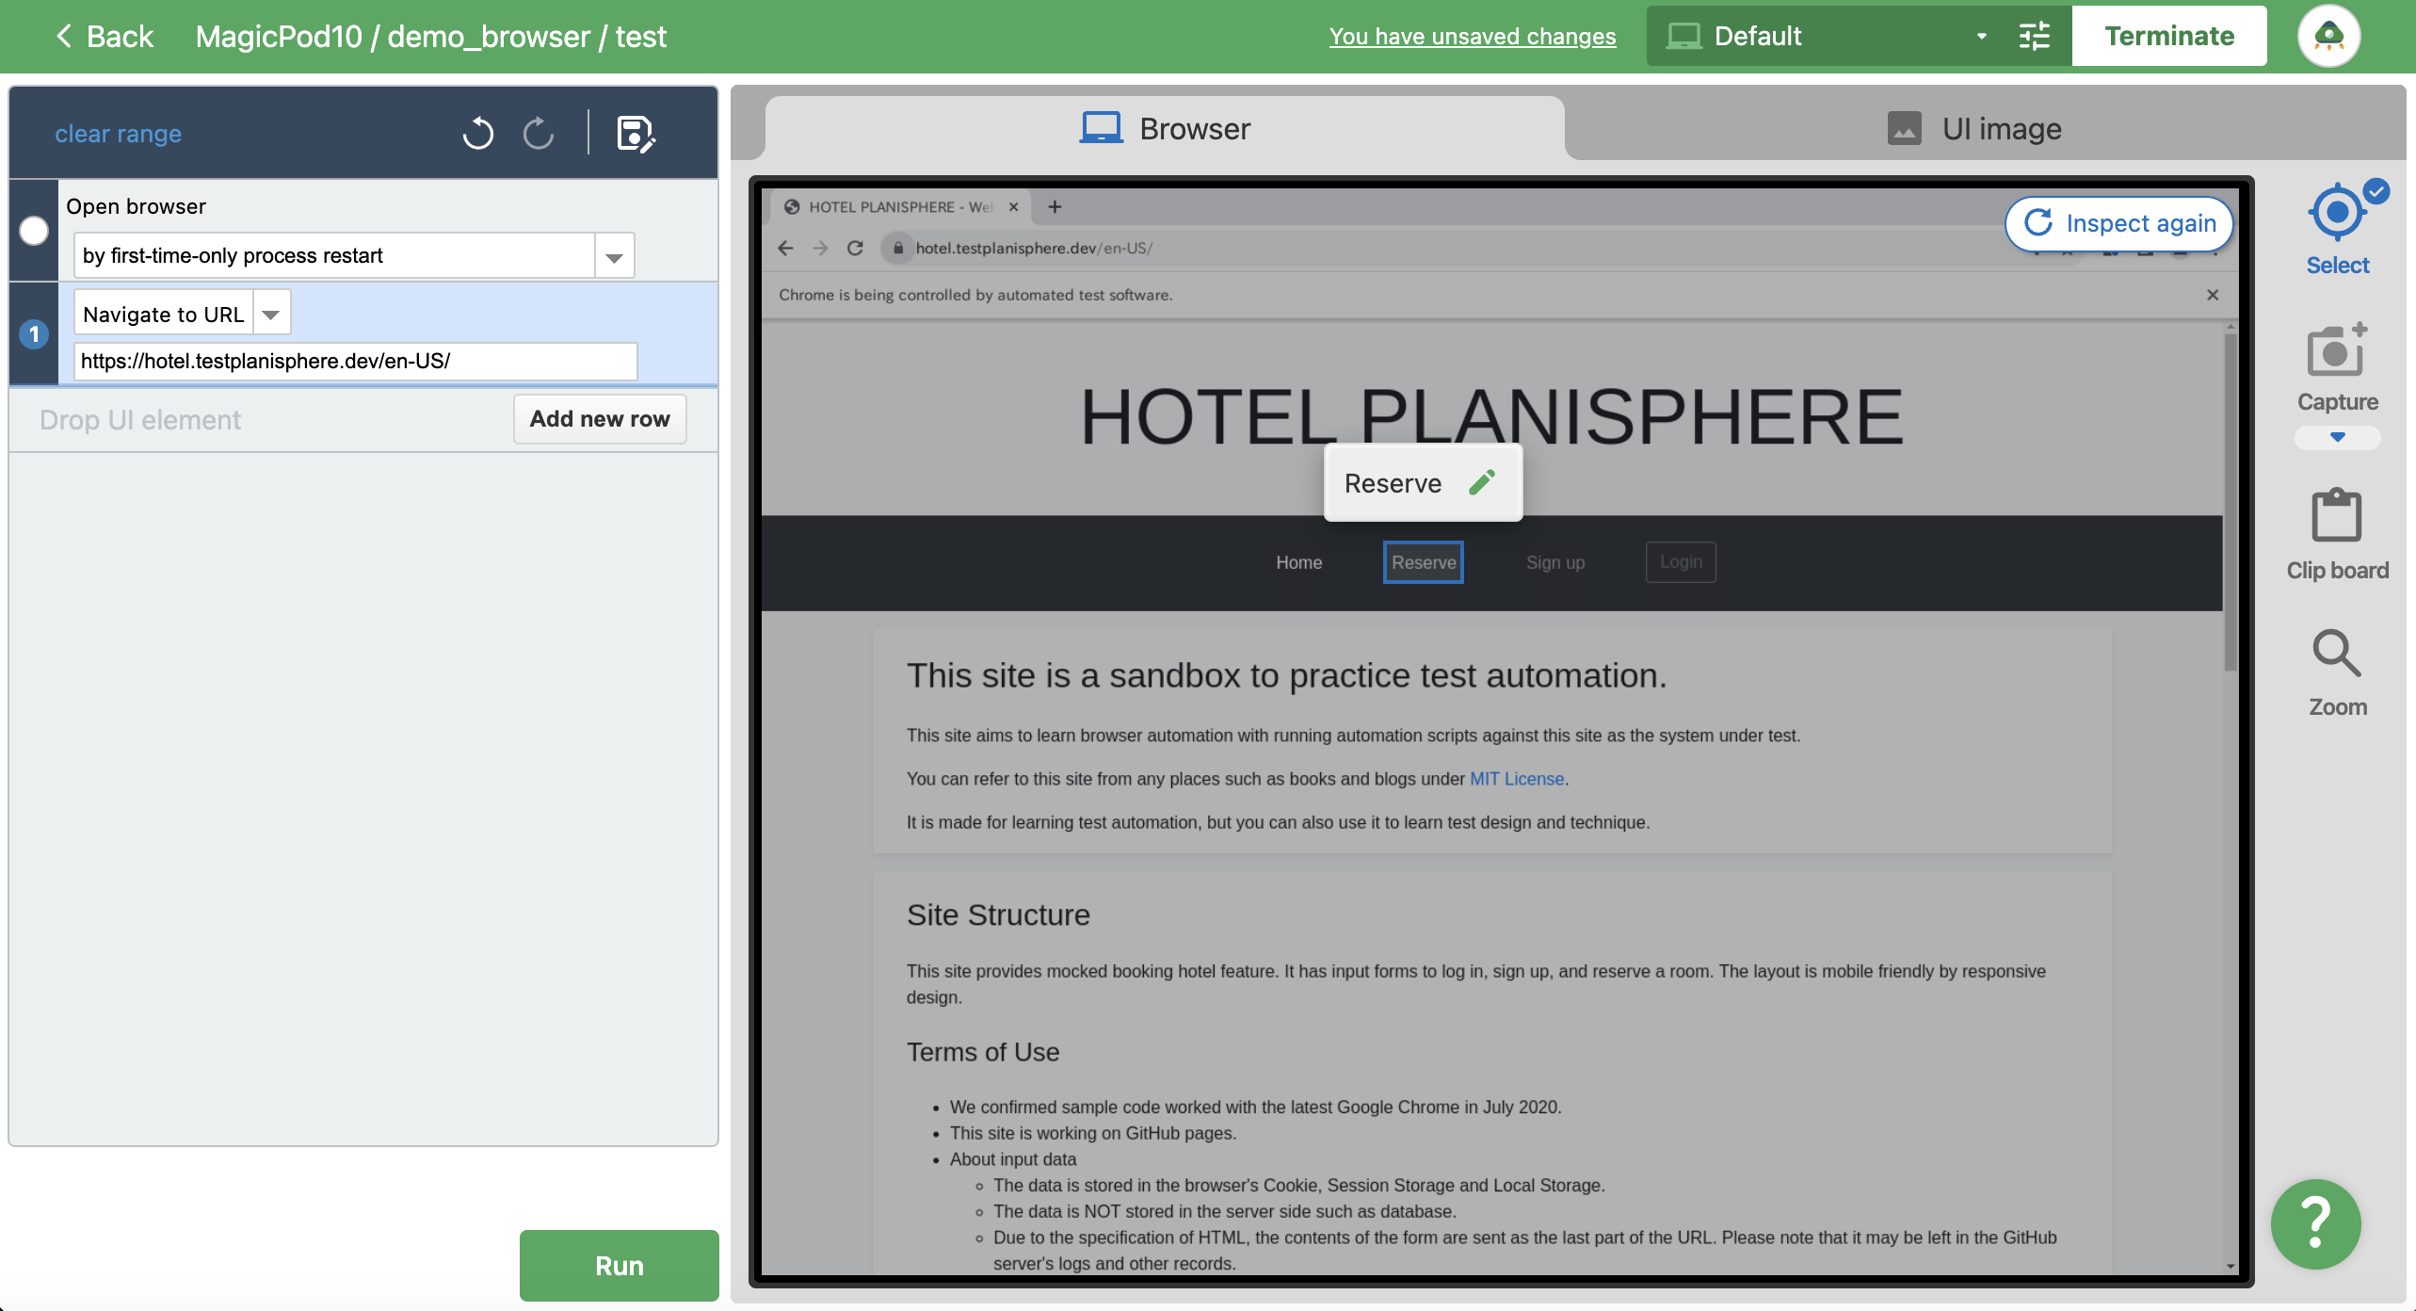
Task: Open a new tab with plus icon
Action: 1055,206
